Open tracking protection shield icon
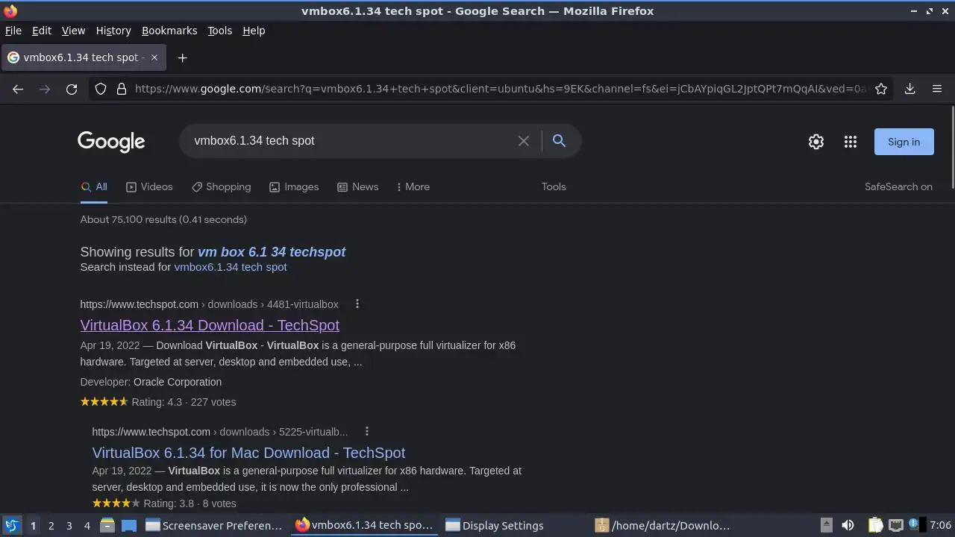The image size is (955, 537). (x=101, y=89)
